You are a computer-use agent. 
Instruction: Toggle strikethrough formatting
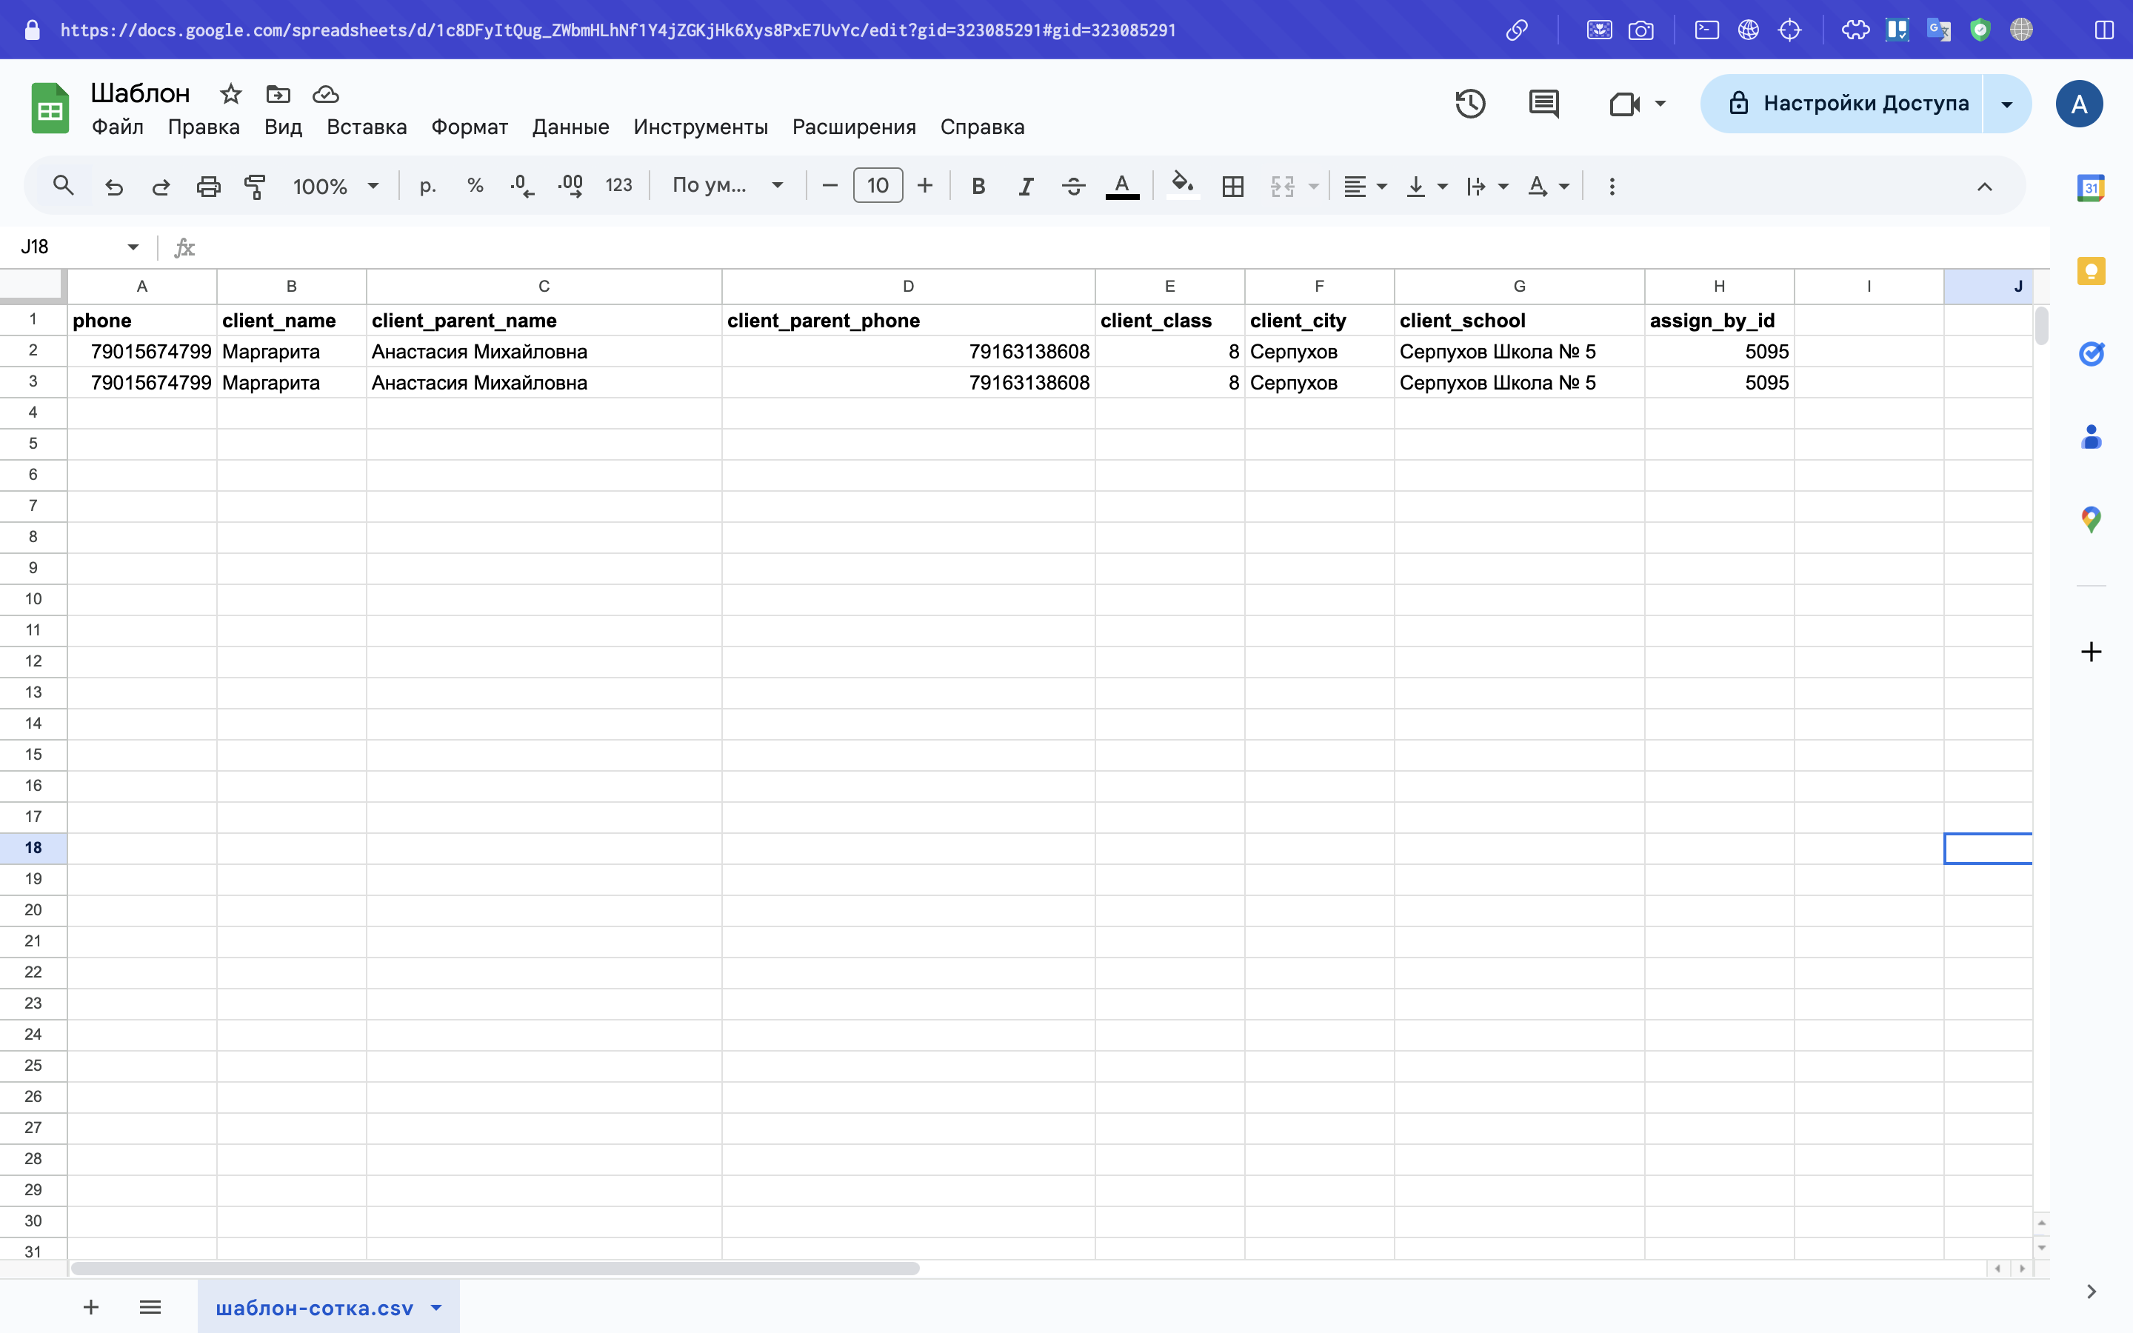pyautogui.click(x=1072, y=186)
